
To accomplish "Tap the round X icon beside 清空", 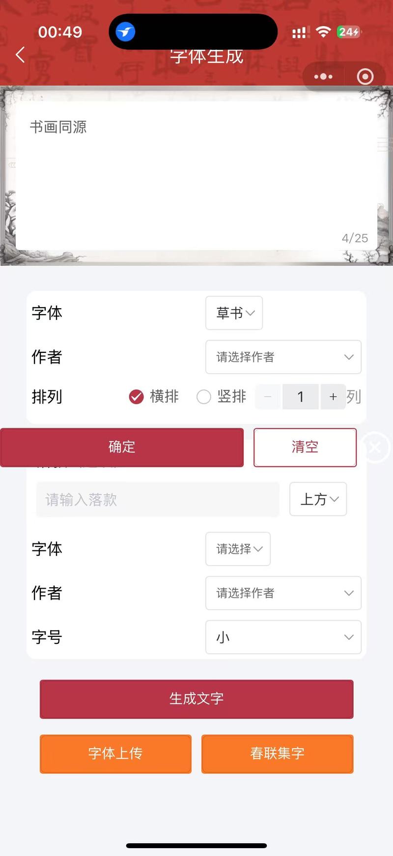I will (375, 447).
